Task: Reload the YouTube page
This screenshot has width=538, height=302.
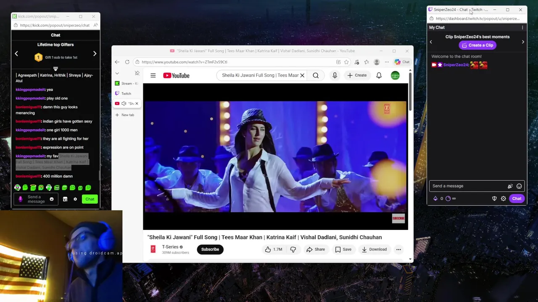Action: pyautogui.click(x=127, y=62)
